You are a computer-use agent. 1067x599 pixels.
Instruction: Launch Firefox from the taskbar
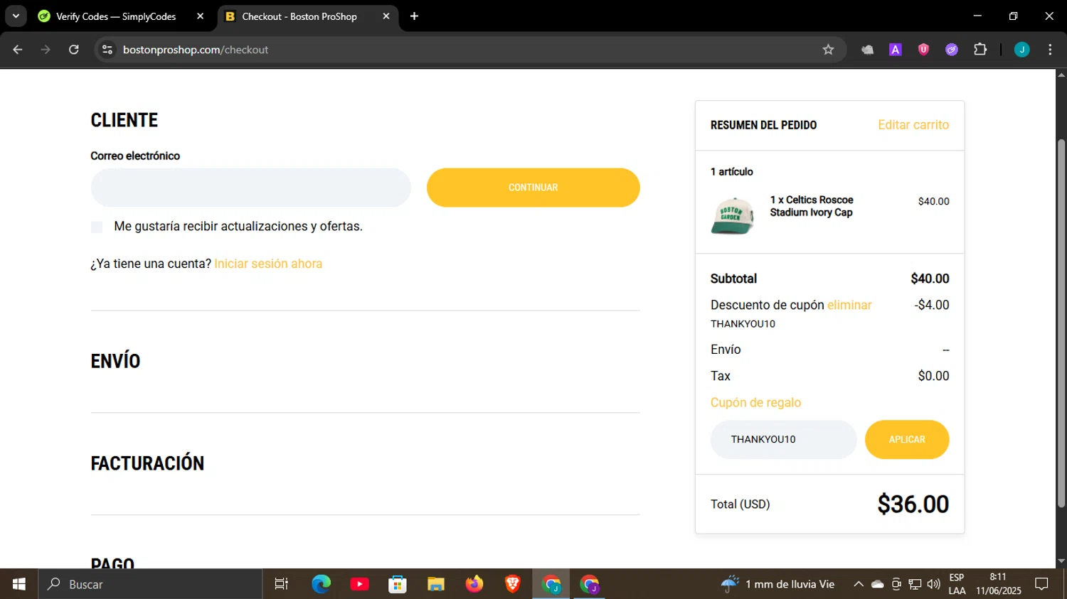tap(474, 584)
